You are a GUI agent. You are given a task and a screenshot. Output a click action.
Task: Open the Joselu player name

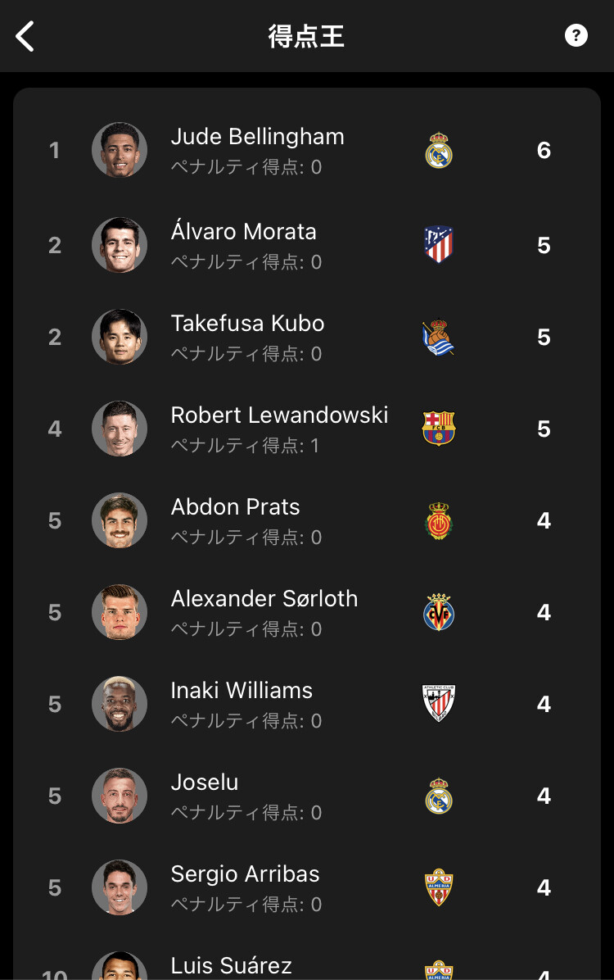coord(205,783)
